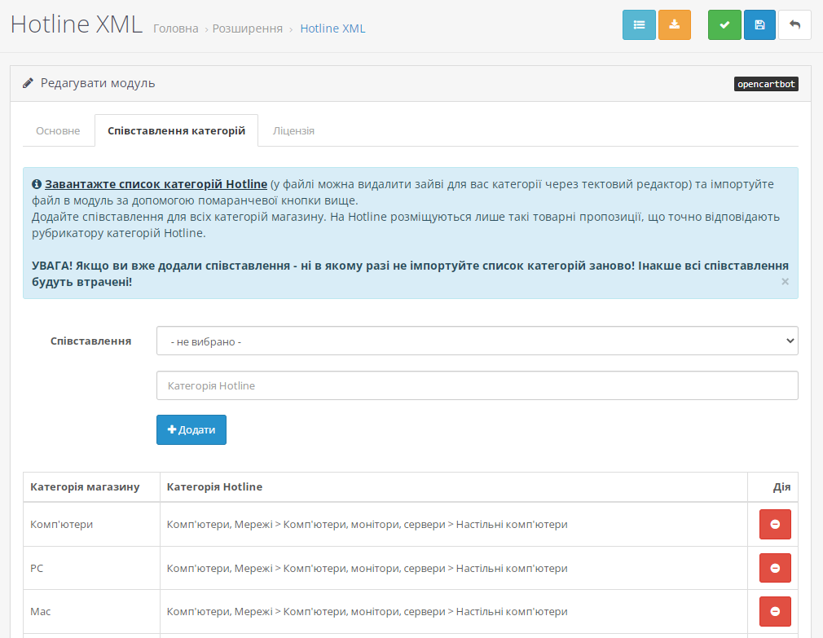
Task: Click the Hotline category text in PC row
Action: tap(367, 568)
